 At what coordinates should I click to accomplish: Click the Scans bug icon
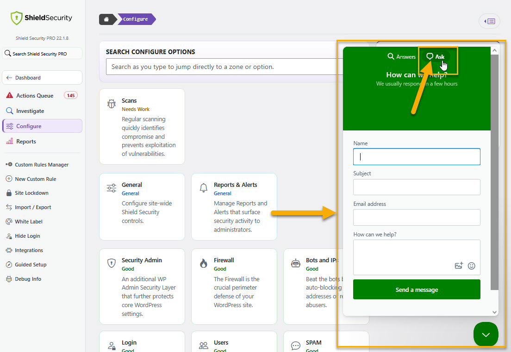coord(112,104)
